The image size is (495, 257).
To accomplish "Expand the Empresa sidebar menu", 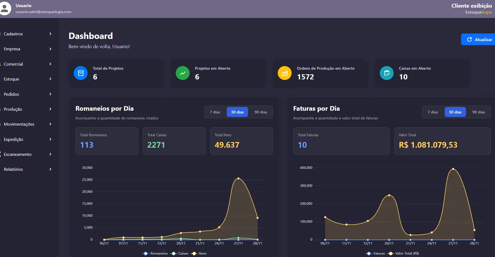I will coord(27,49).
